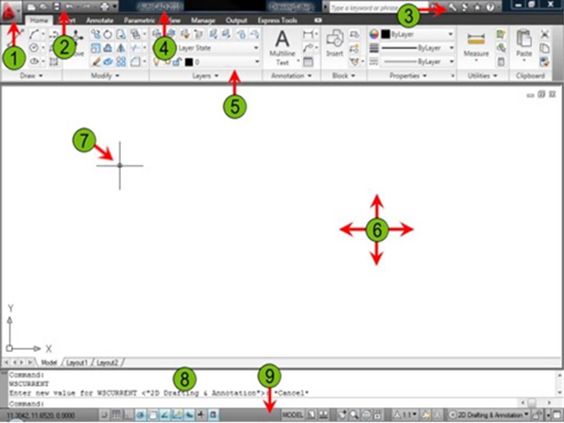Open the Layout1 tab
This screenshot has height=423, width=564.
77,362
